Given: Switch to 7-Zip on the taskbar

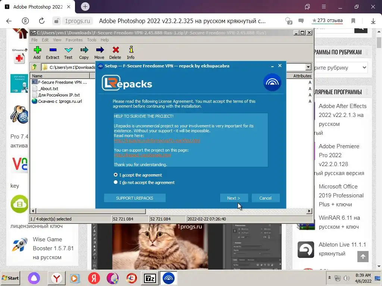Looking at the screenshot, I should (x=150, y=278).
